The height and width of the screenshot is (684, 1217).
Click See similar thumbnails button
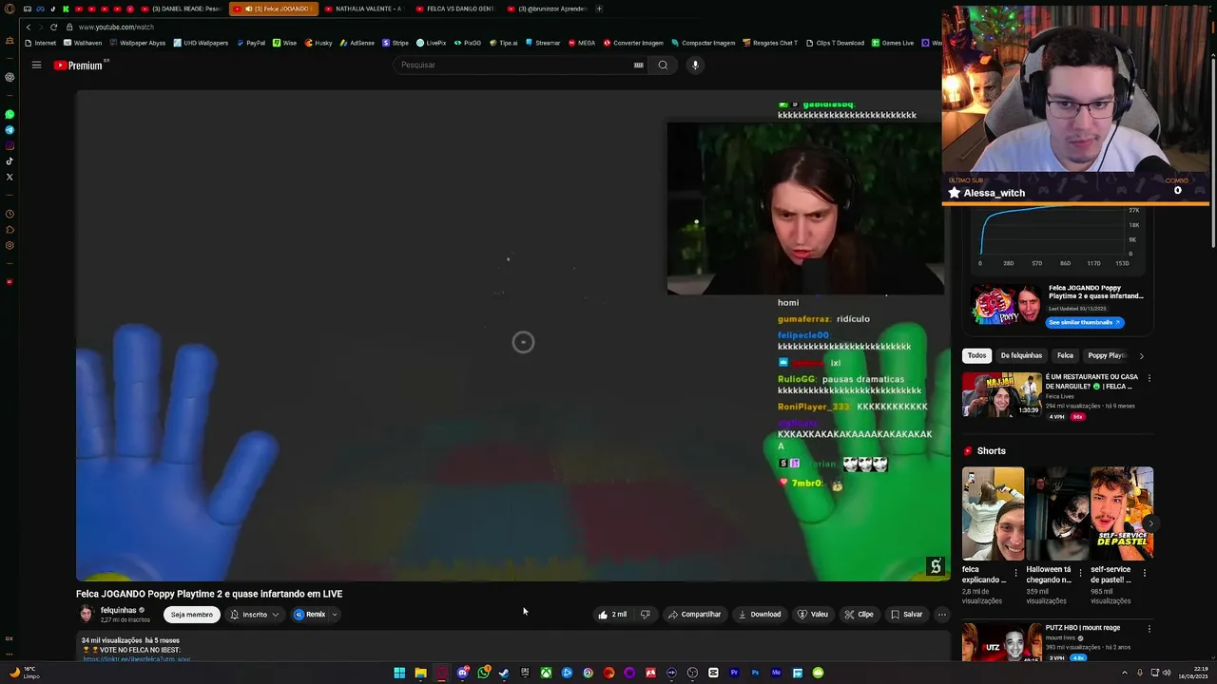point(1084,322)
